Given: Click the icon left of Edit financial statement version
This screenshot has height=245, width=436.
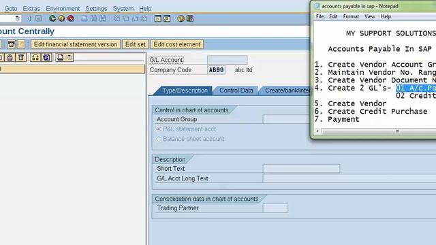Looking at the screenshot, I should point(11,44).
